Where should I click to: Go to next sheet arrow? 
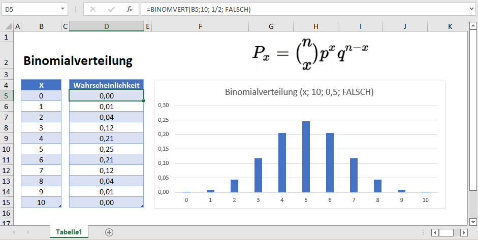pyautogui.click(x=28, y=232)
